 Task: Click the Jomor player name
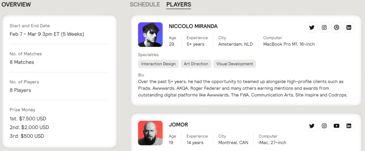click(x=178, y=125)
